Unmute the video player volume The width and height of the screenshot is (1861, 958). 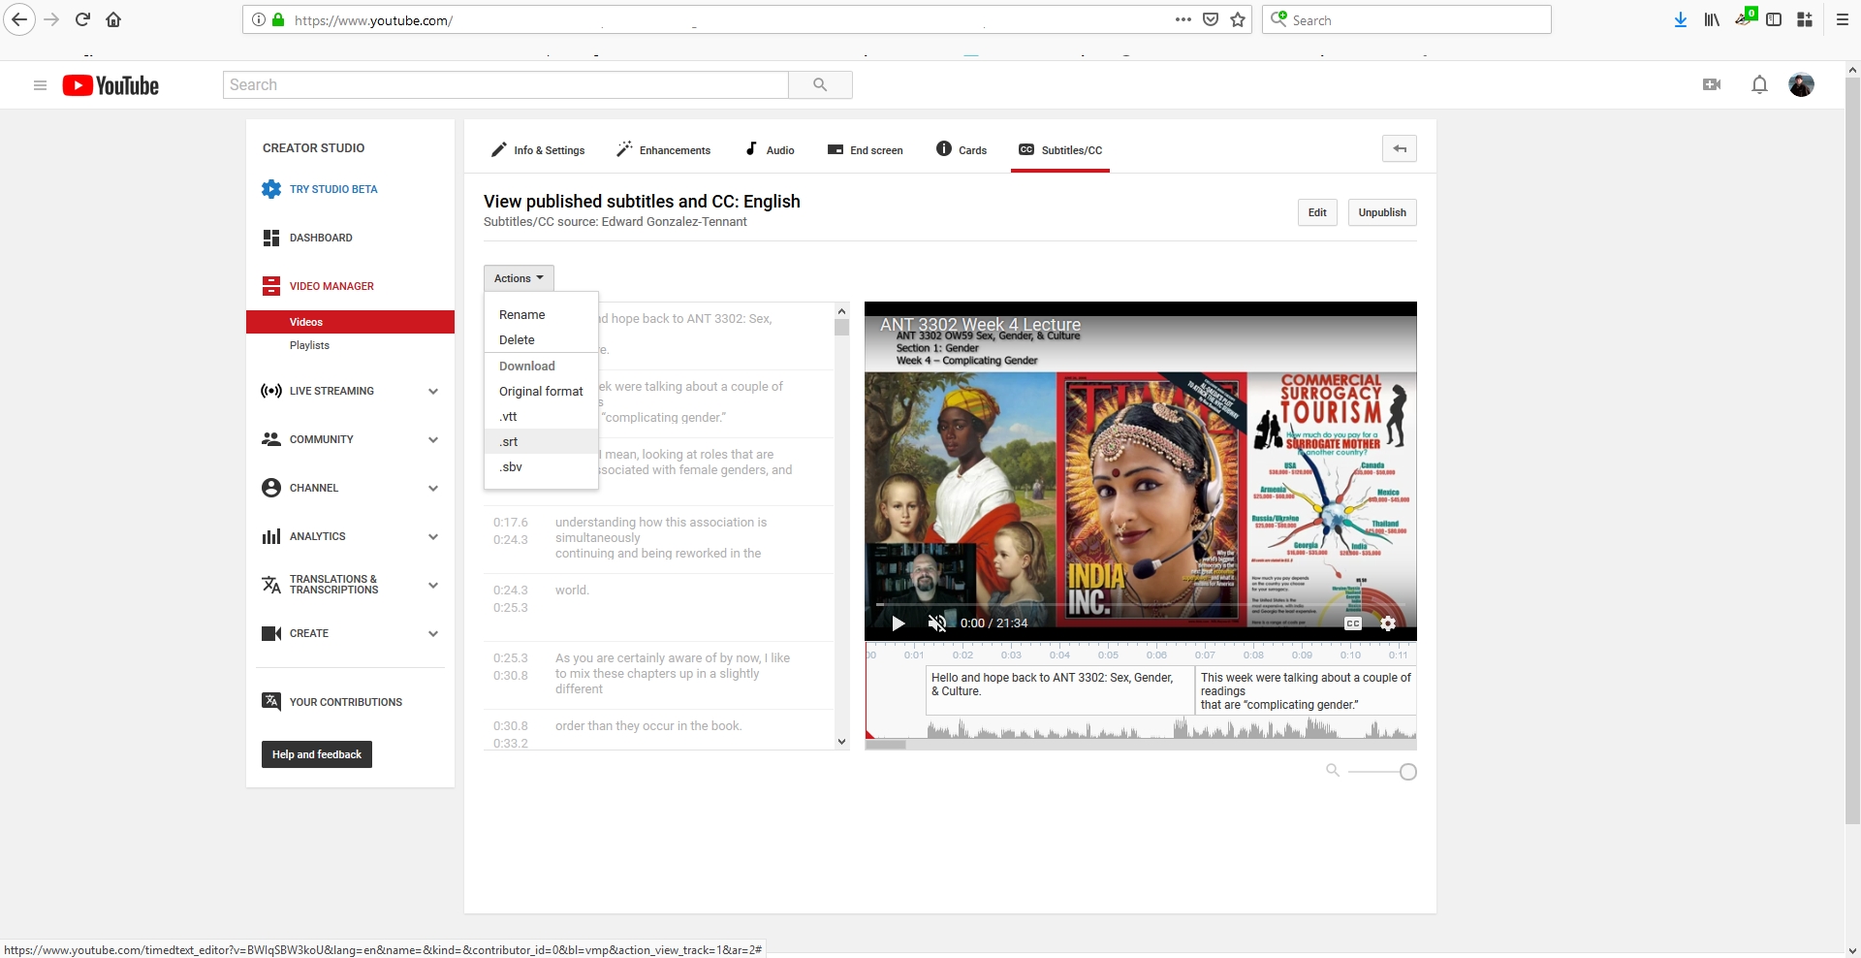tap(936, 623)
